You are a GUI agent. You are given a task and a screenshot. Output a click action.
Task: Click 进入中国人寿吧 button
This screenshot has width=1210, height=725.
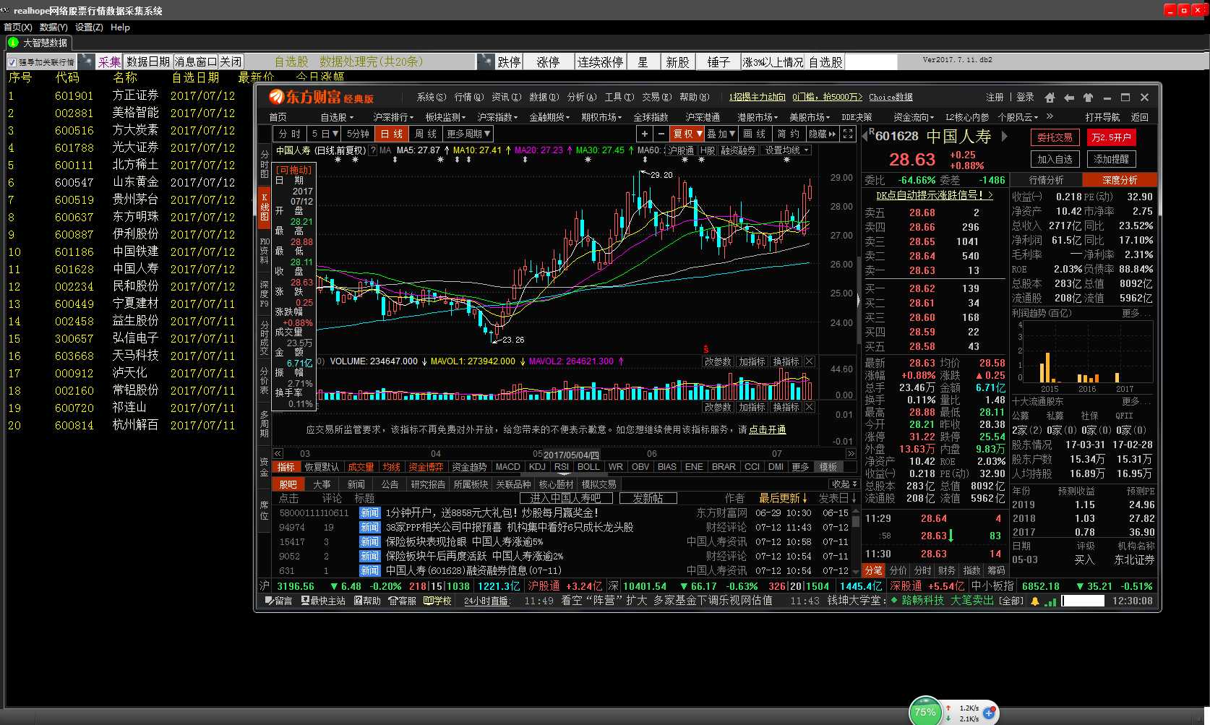click(565, 498)
